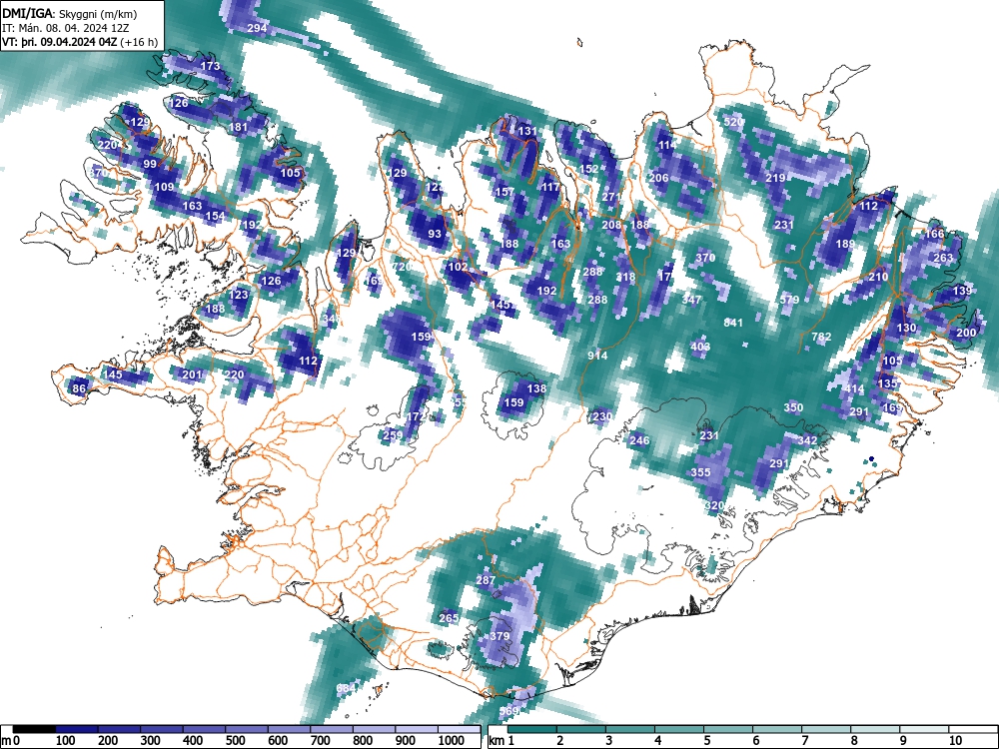Click the visibility value 579
This screenshot has height=749, width=999.
coord(789,300)
